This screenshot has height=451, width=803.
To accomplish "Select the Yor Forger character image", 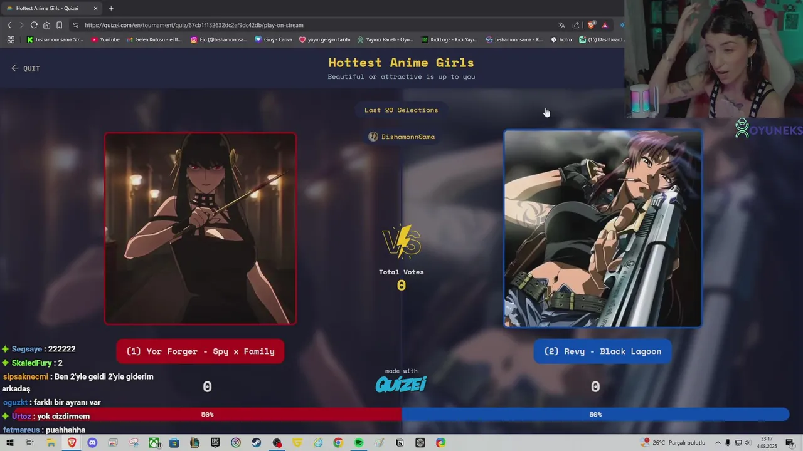I will point(200,228).
